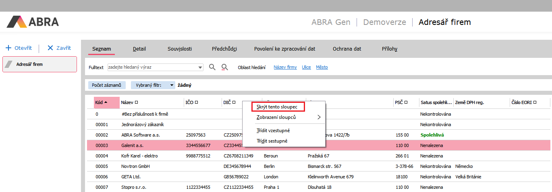Screen dimensions: 552x192
Task: Click the Adresář firem icon in sidebar
Action: tap(10, 64)
